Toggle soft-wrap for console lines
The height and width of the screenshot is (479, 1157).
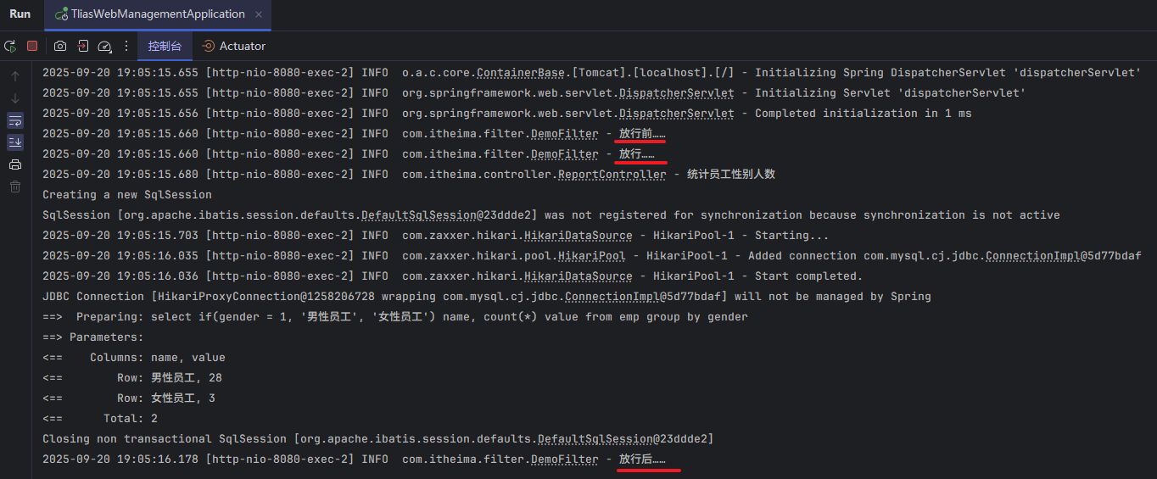15,120
